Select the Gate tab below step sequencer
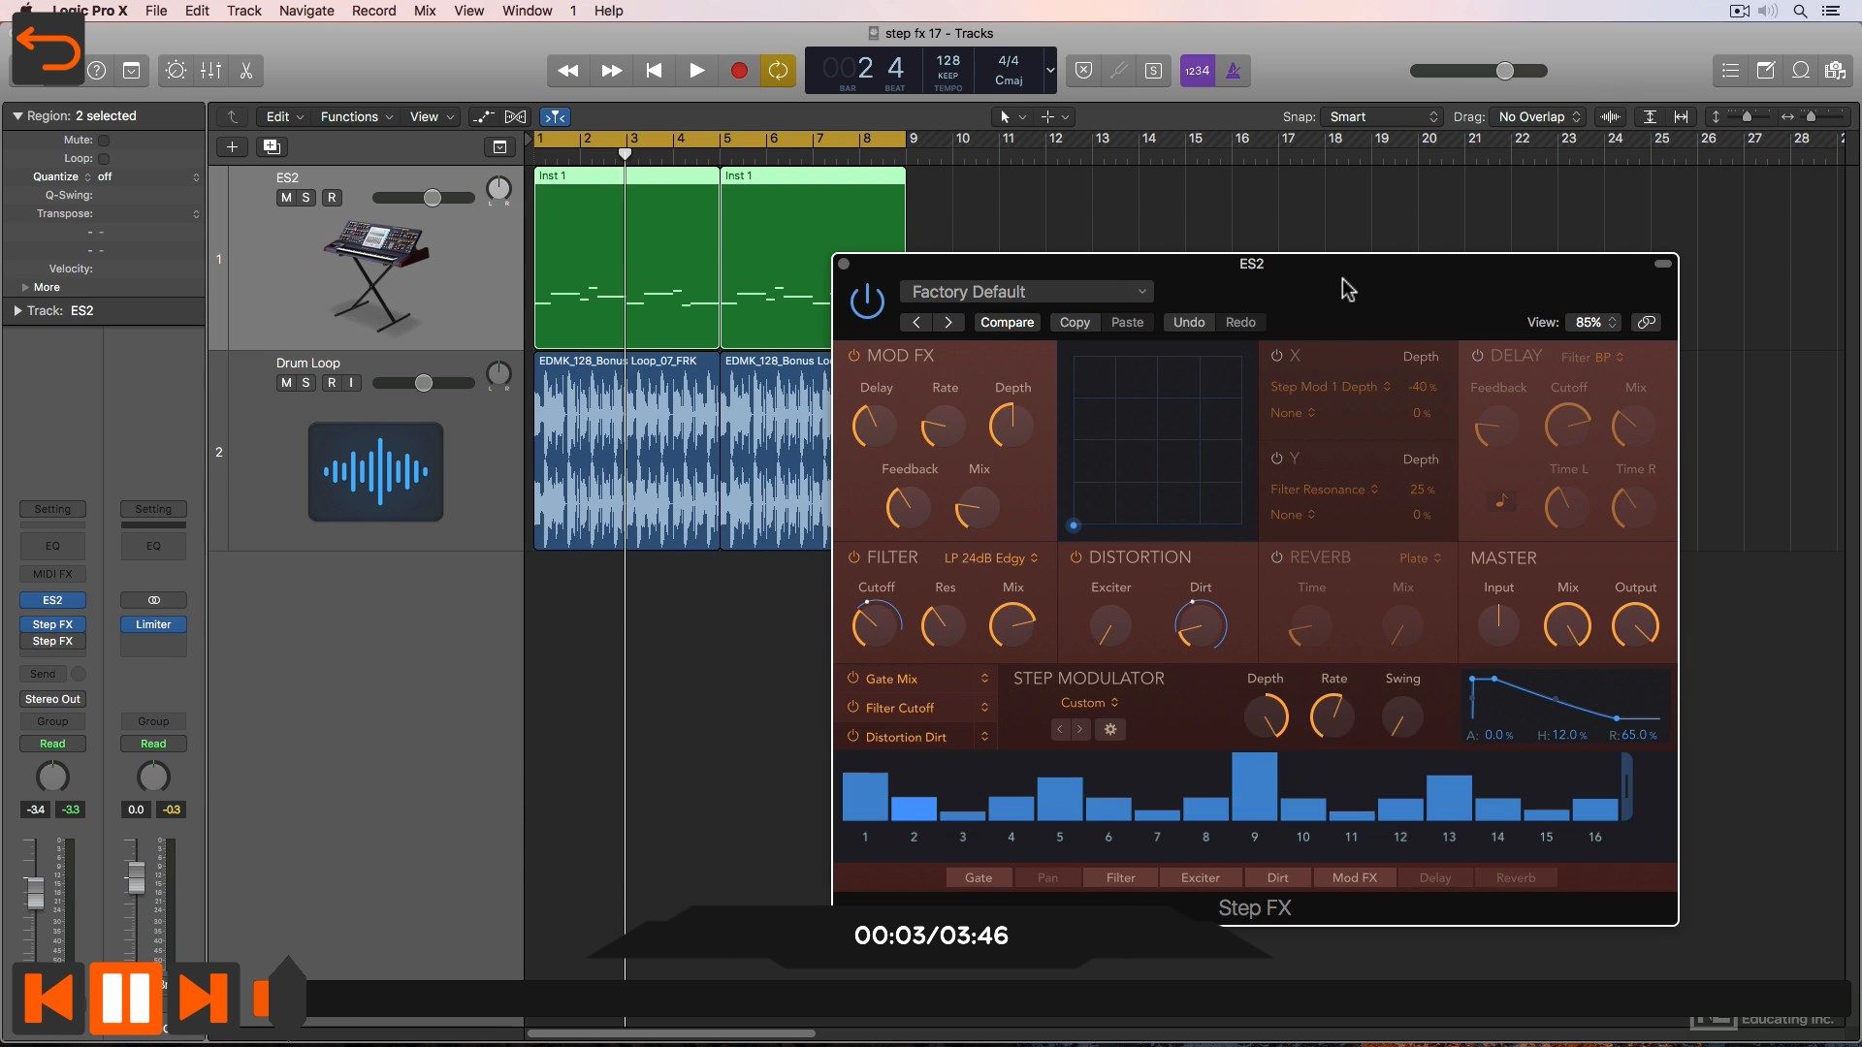This screenshot has width=1862, height=1047. tap(979, 878)
